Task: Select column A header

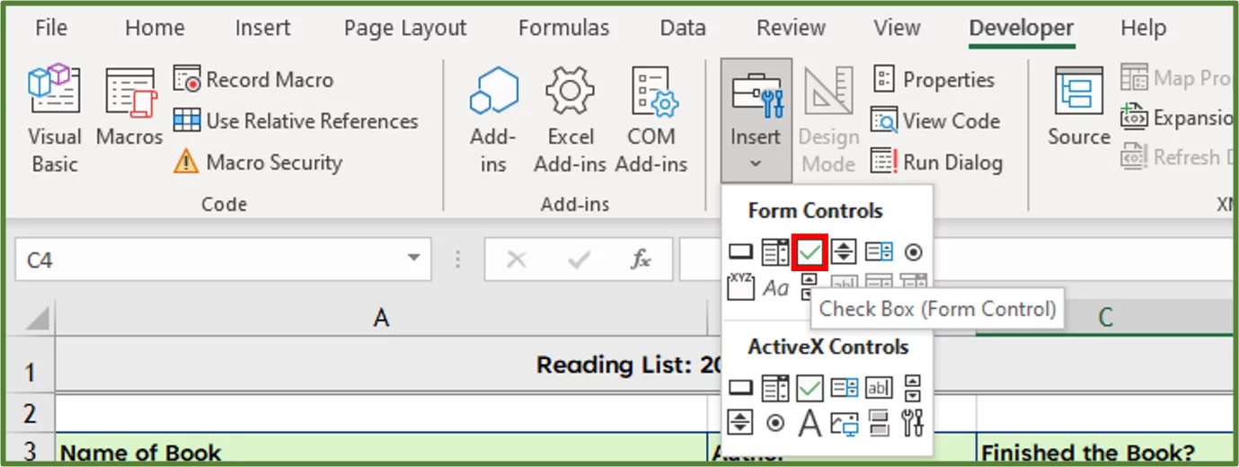Action: click(381, 317)
